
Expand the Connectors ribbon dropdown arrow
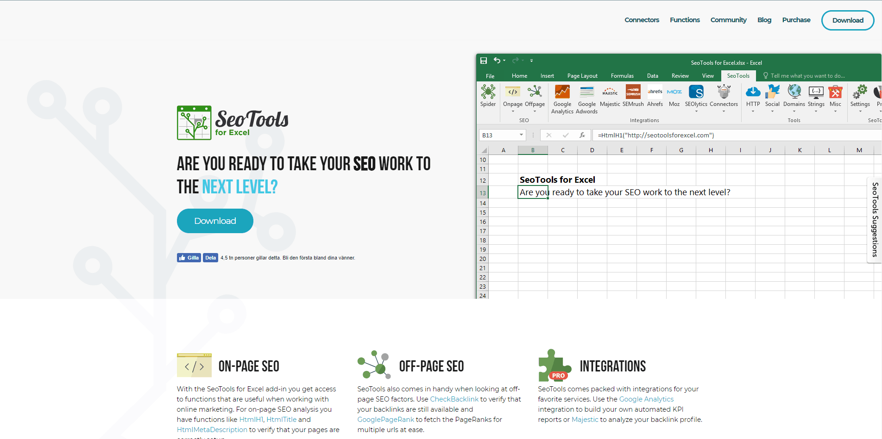point(724,111)
